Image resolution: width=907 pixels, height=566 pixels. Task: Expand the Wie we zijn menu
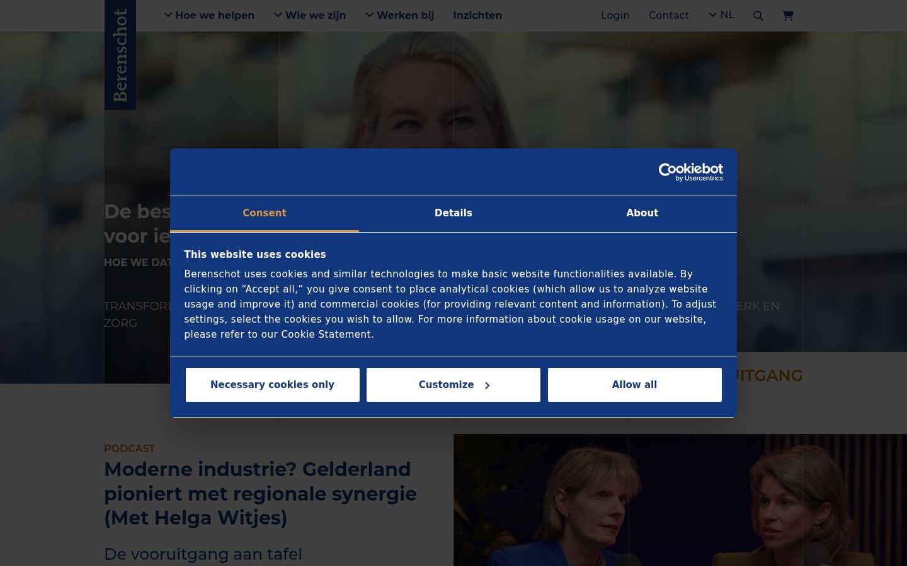(x=310, y=15)
